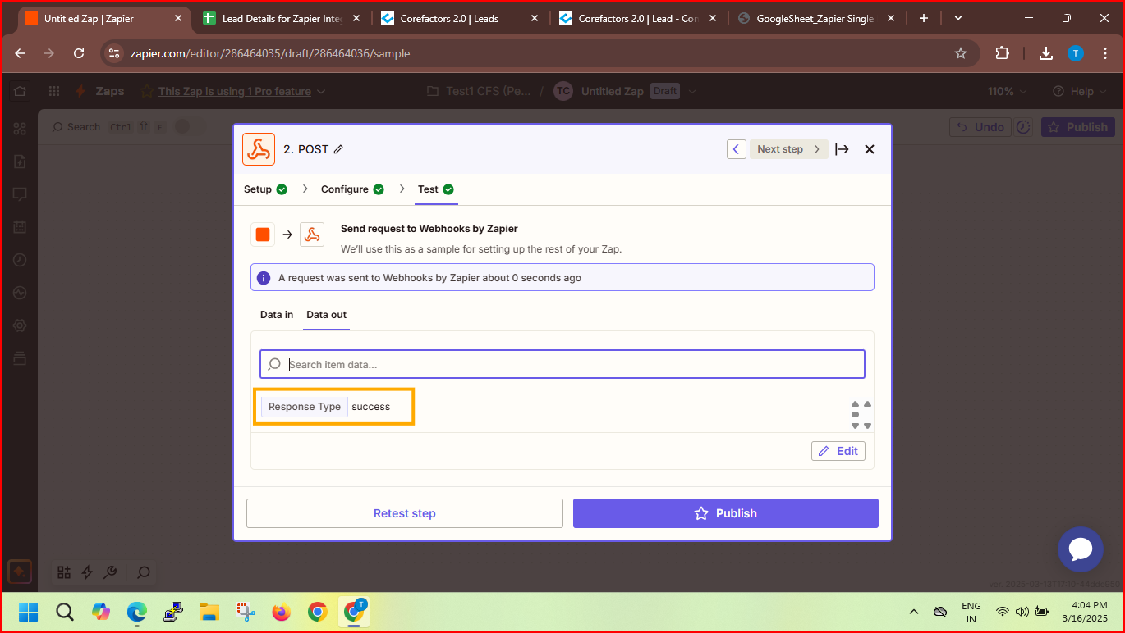The width and height of the screenshot is (1125, 633).
Task: Click the Edit button in data panel
Action: pyautogui.click(x=838, y=451)
